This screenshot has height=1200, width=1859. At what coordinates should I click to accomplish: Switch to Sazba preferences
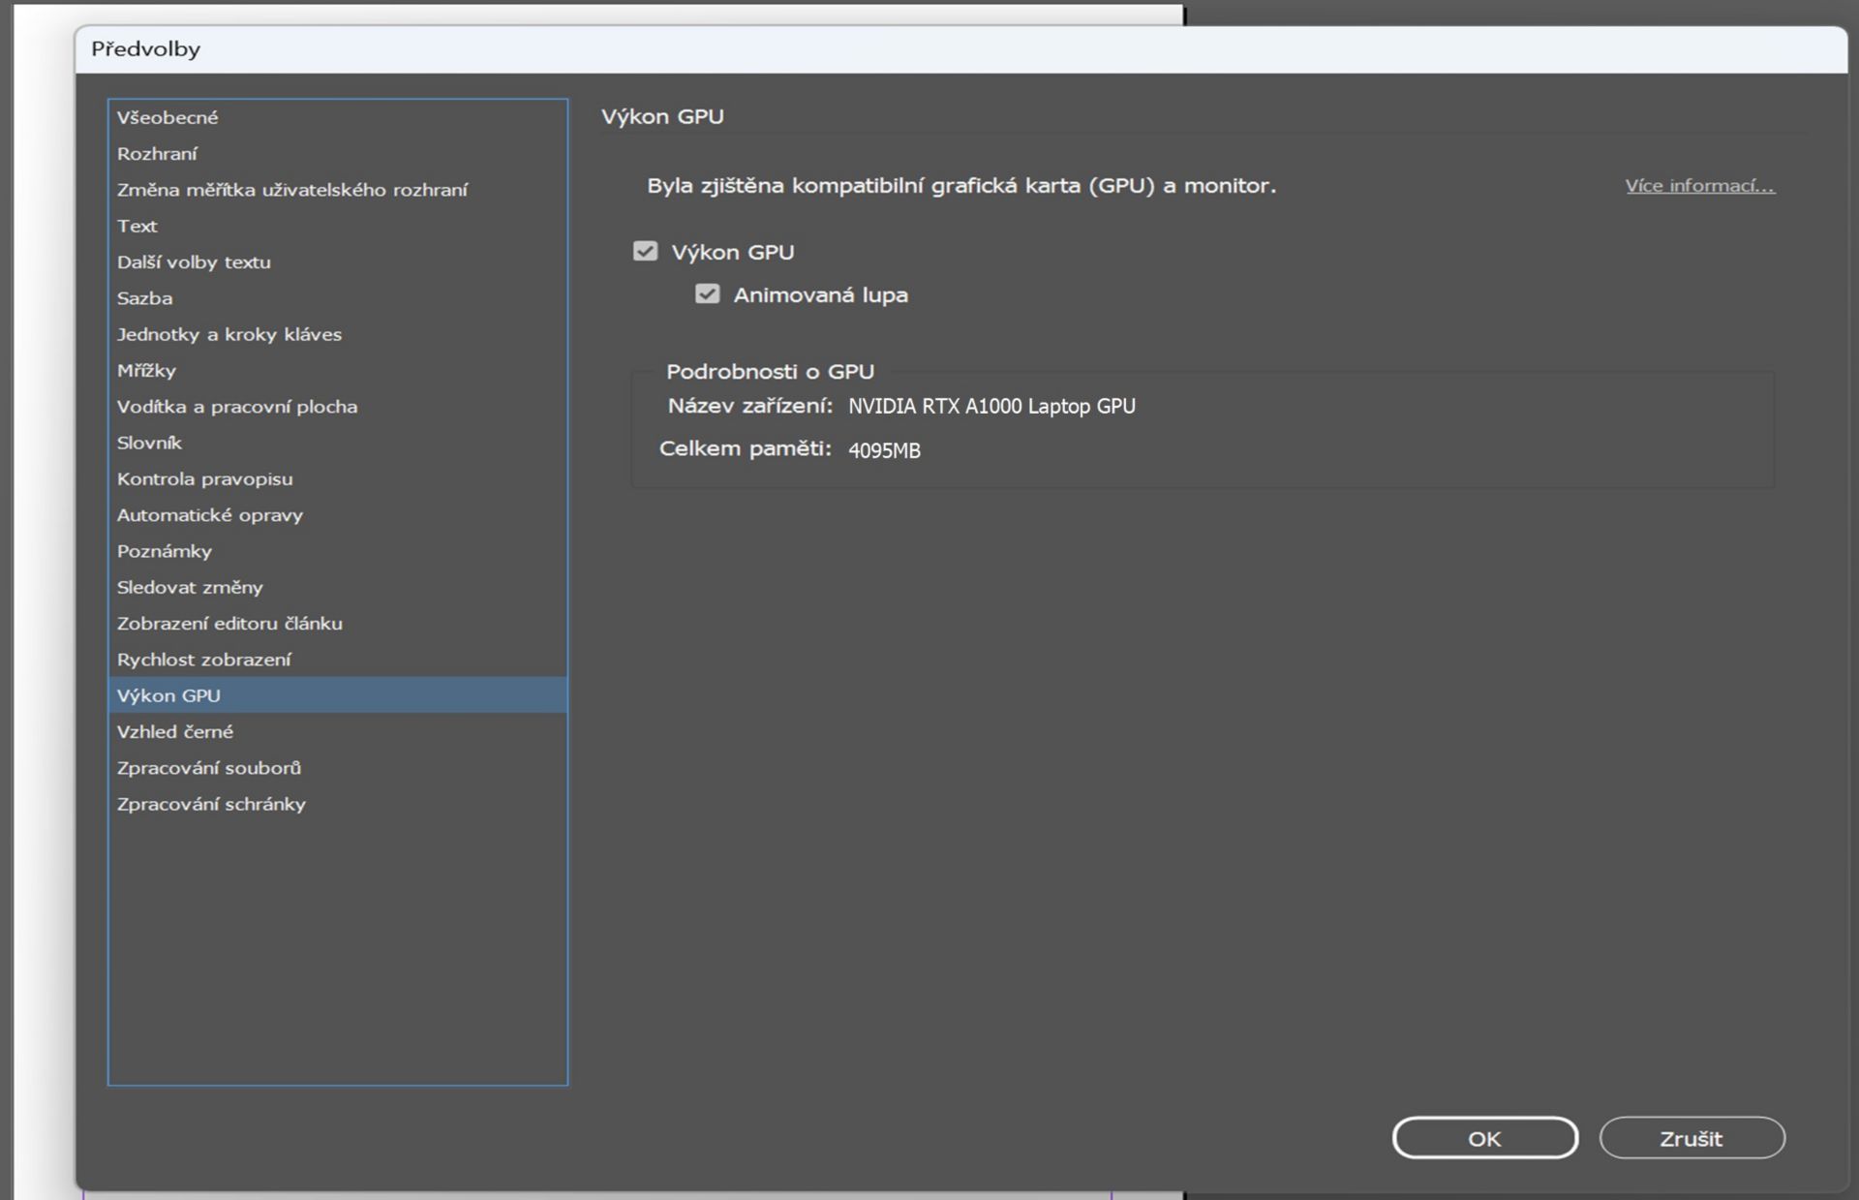(x=145, y=298)
